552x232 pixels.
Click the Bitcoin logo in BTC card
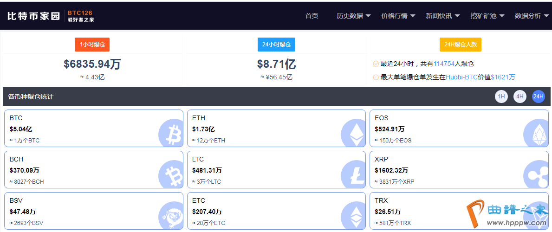[x=171, y=133]
